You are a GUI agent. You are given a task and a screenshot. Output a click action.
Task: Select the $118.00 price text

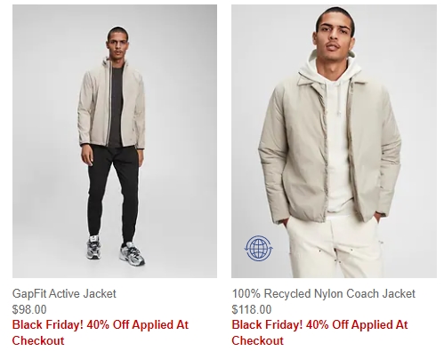[x=252, y=309]
